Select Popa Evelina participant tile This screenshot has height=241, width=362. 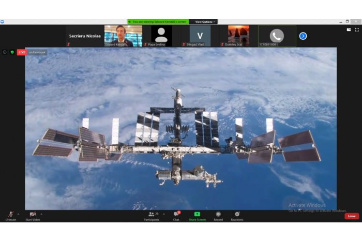click(161, 36)
